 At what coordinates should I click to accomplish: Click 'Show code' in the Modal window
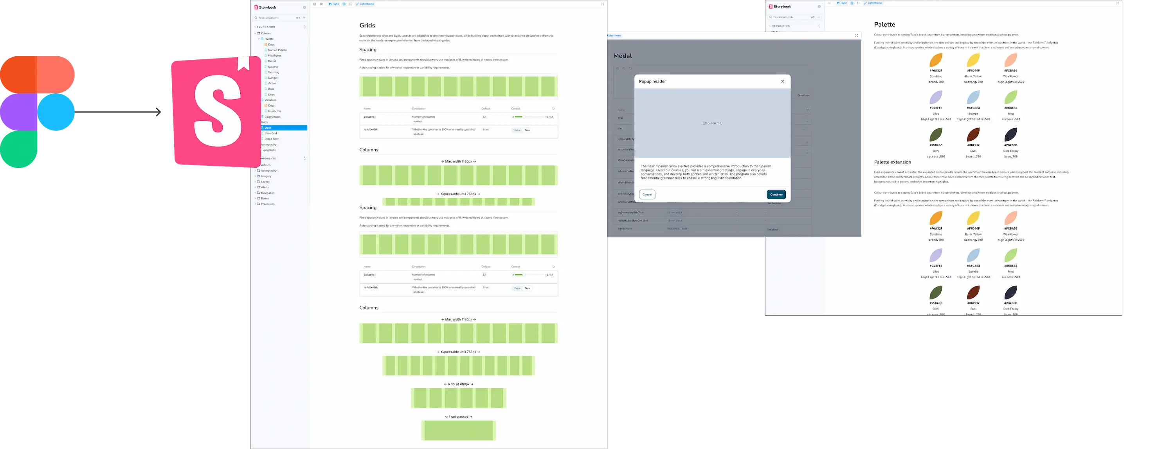(x=803, y=95)
